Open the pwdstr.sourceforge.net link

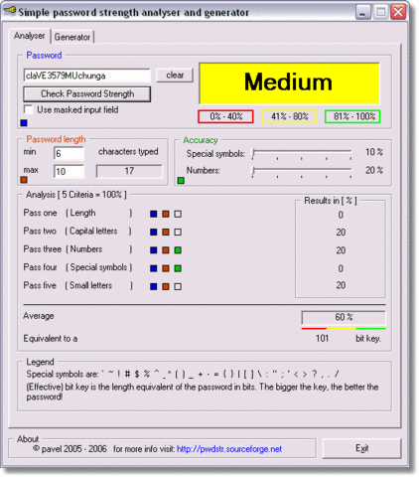(229, 449)
